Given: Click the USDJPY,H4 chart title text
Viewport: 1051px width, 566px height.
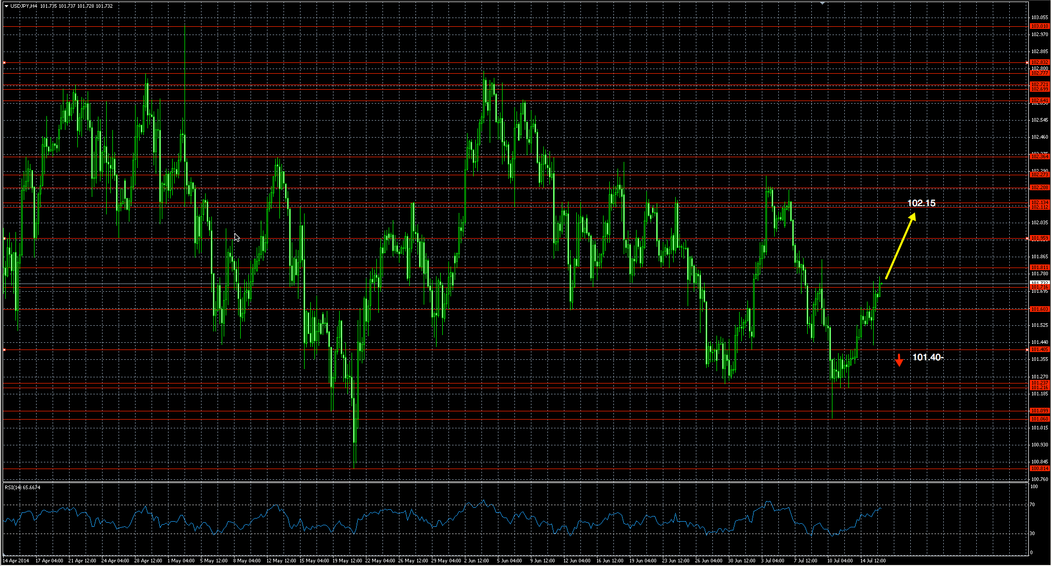Looking at the screenshot, I should (24, 6).
